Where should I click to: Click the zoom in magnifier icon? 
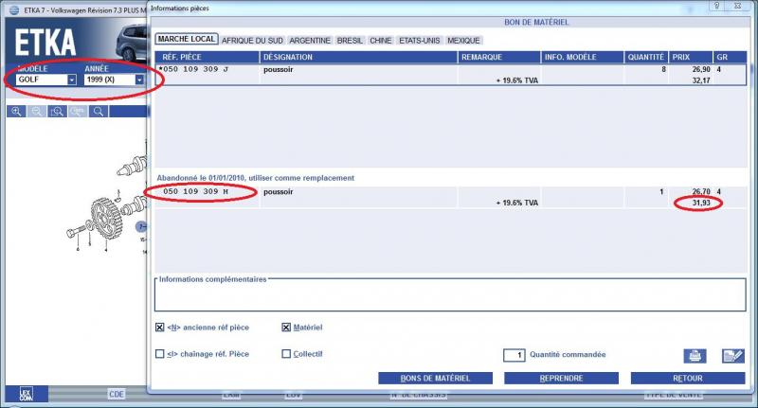[x=16, y=112]
